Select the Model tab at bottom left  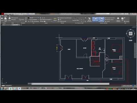[3, 86]
